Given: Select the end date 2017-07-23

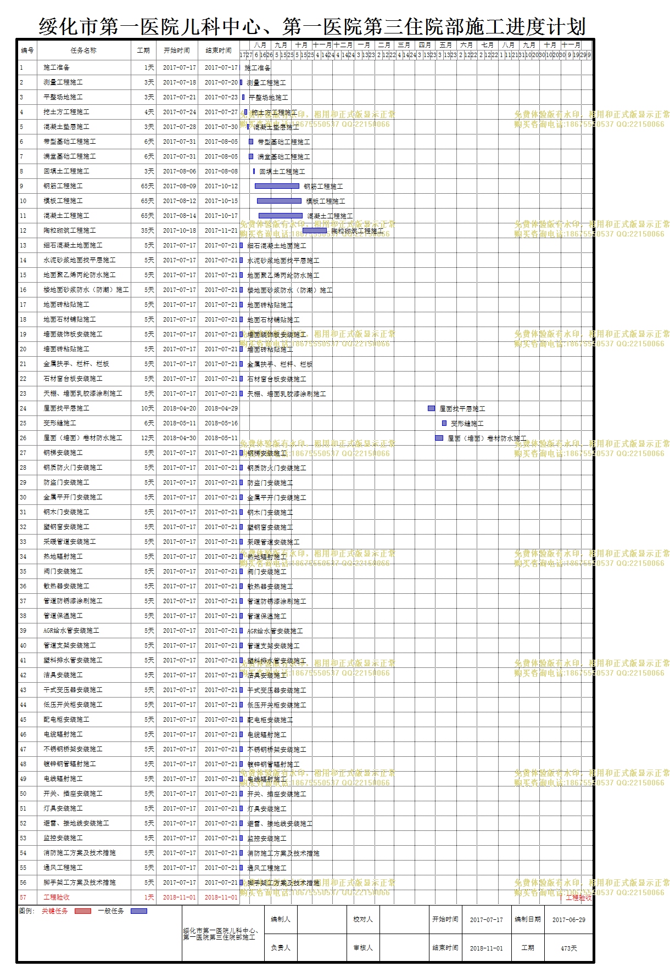Looking at the screenshot, I should 221,97.
